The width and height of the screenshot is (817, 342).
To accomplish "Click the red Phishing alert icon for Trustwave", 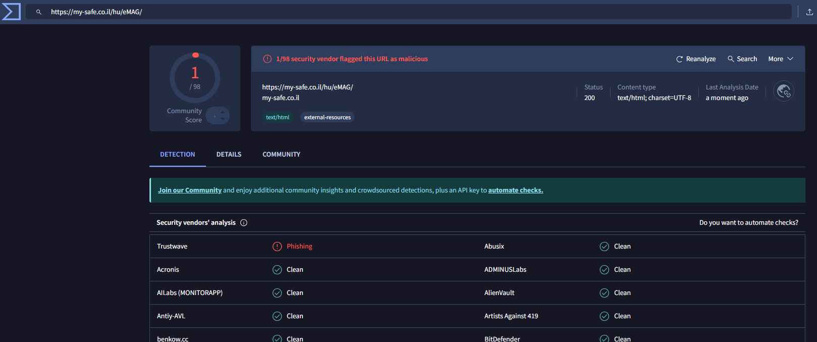I will click(277, 247).
